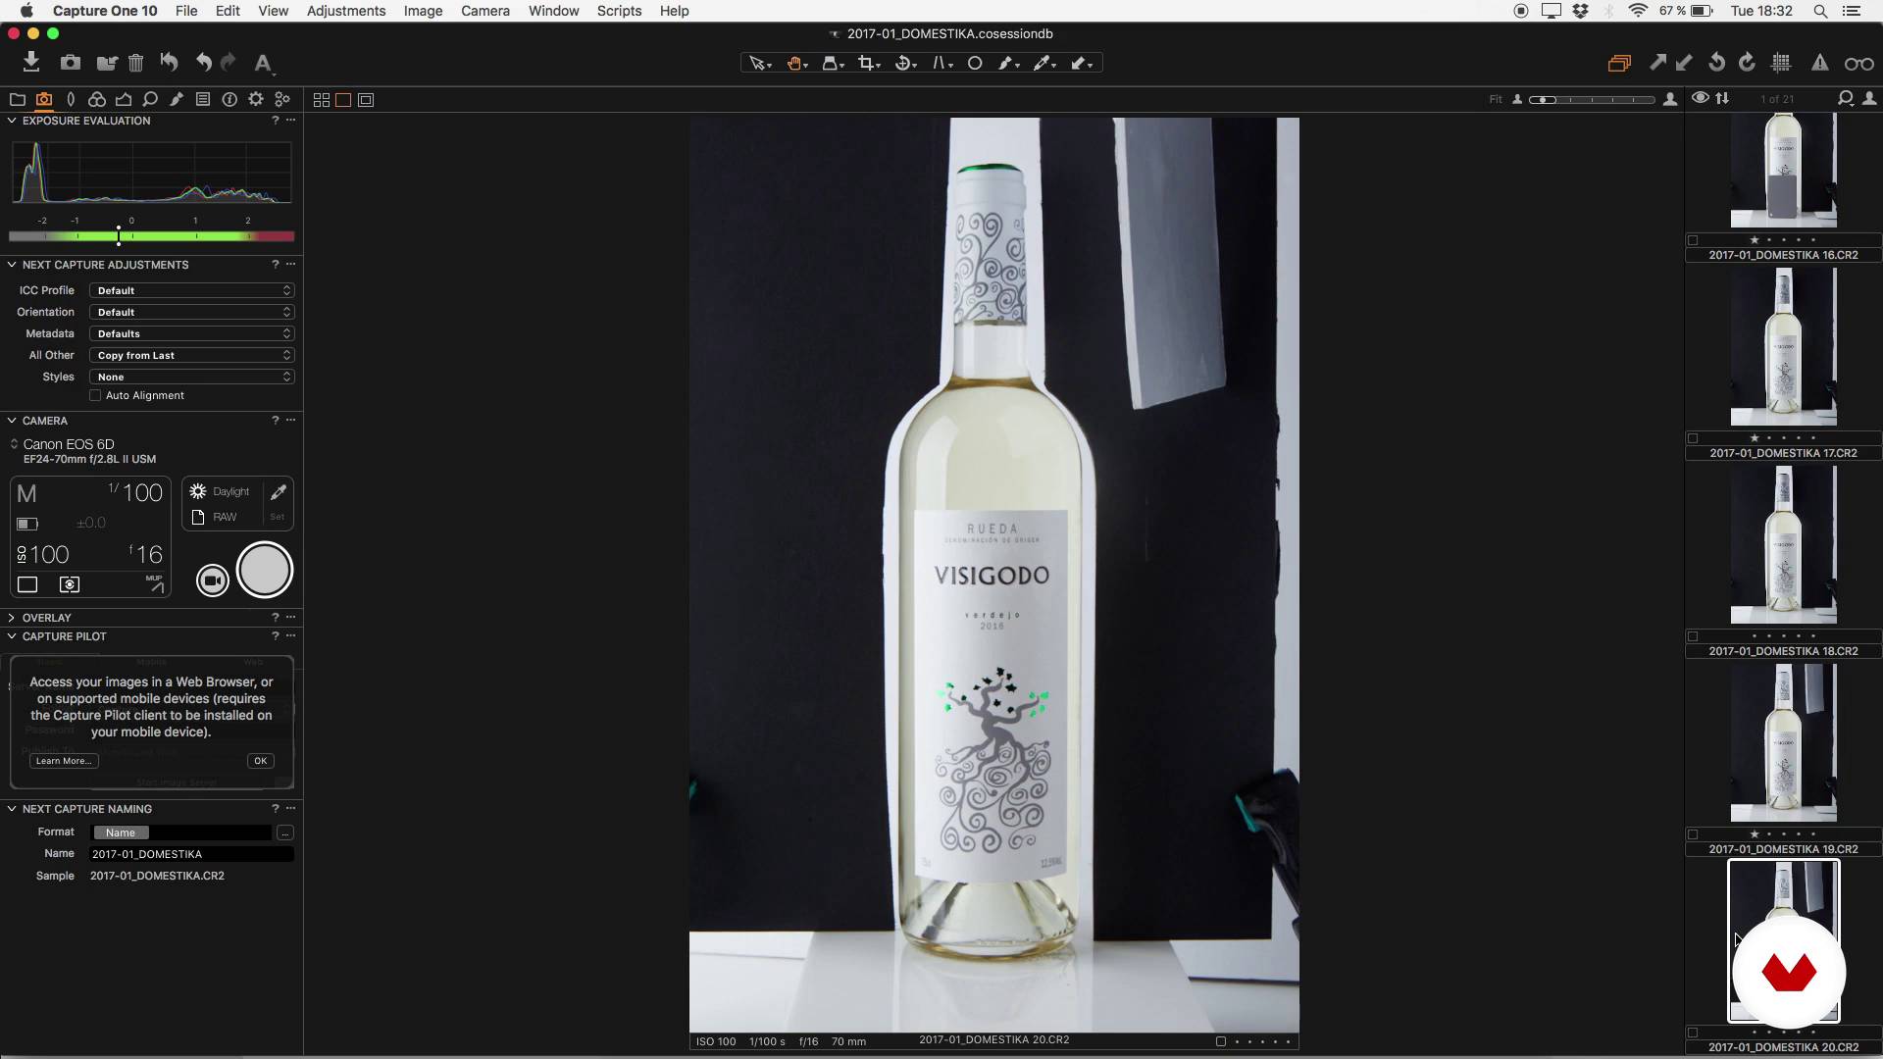The image size is (1883, 1059).
Task: Select the Draw Mask brush tool
Action: tap(1008, 63)
